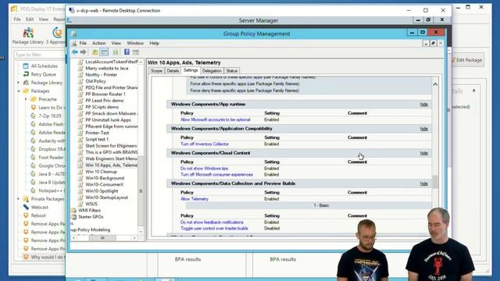Expand the Precache folder node

point(26,99)
